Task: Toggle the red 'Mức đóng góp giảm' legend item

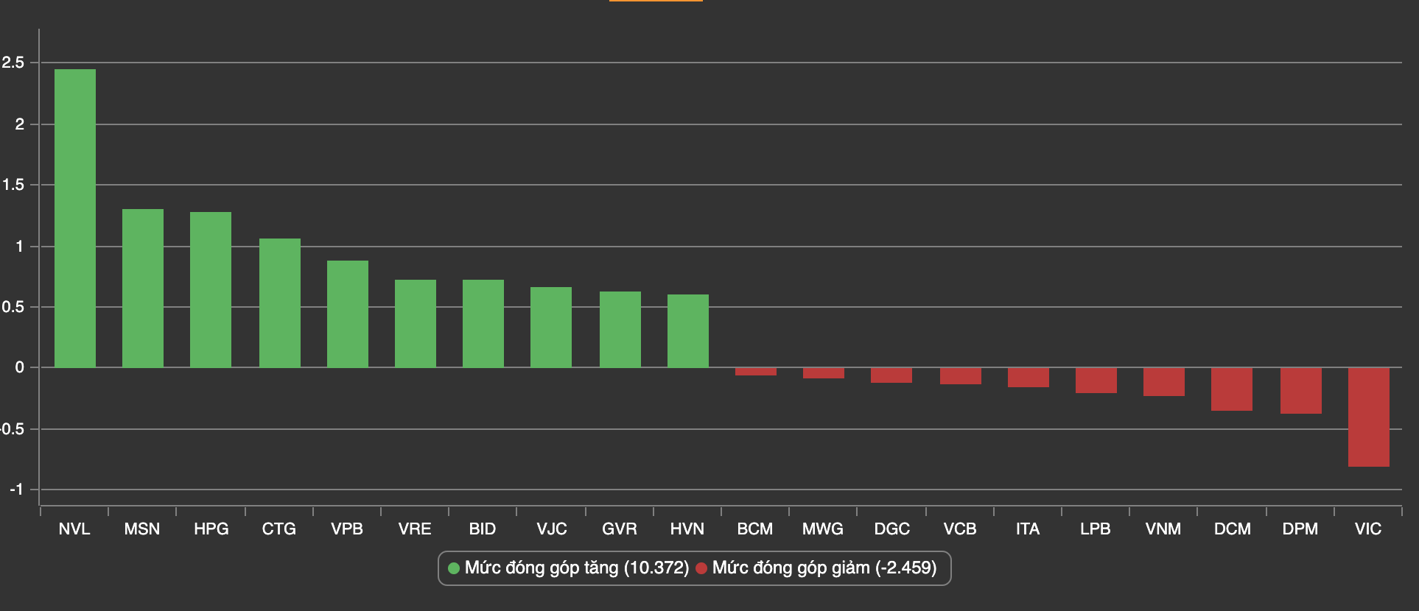Action: [816, 568]
